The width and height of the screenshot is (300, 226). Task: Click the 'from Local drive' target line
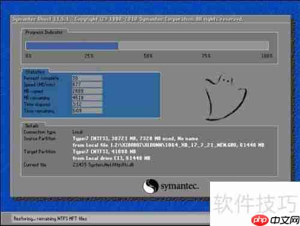[x=111, y=158]
